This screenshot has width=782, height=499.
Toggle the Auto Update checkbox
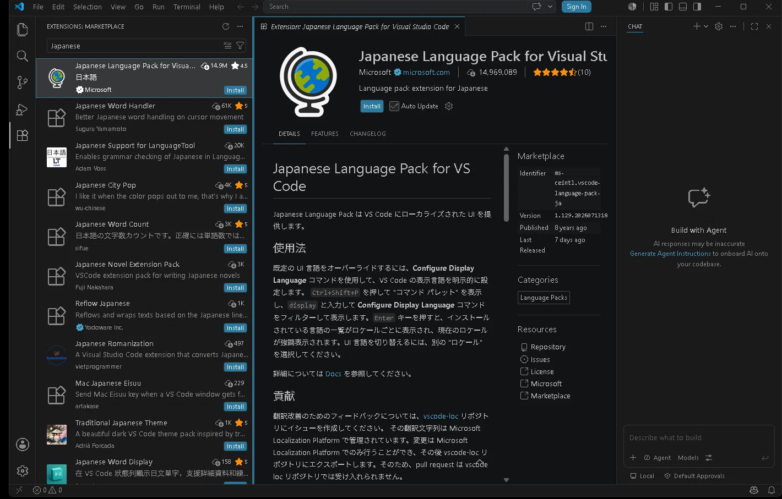point(394,106)
